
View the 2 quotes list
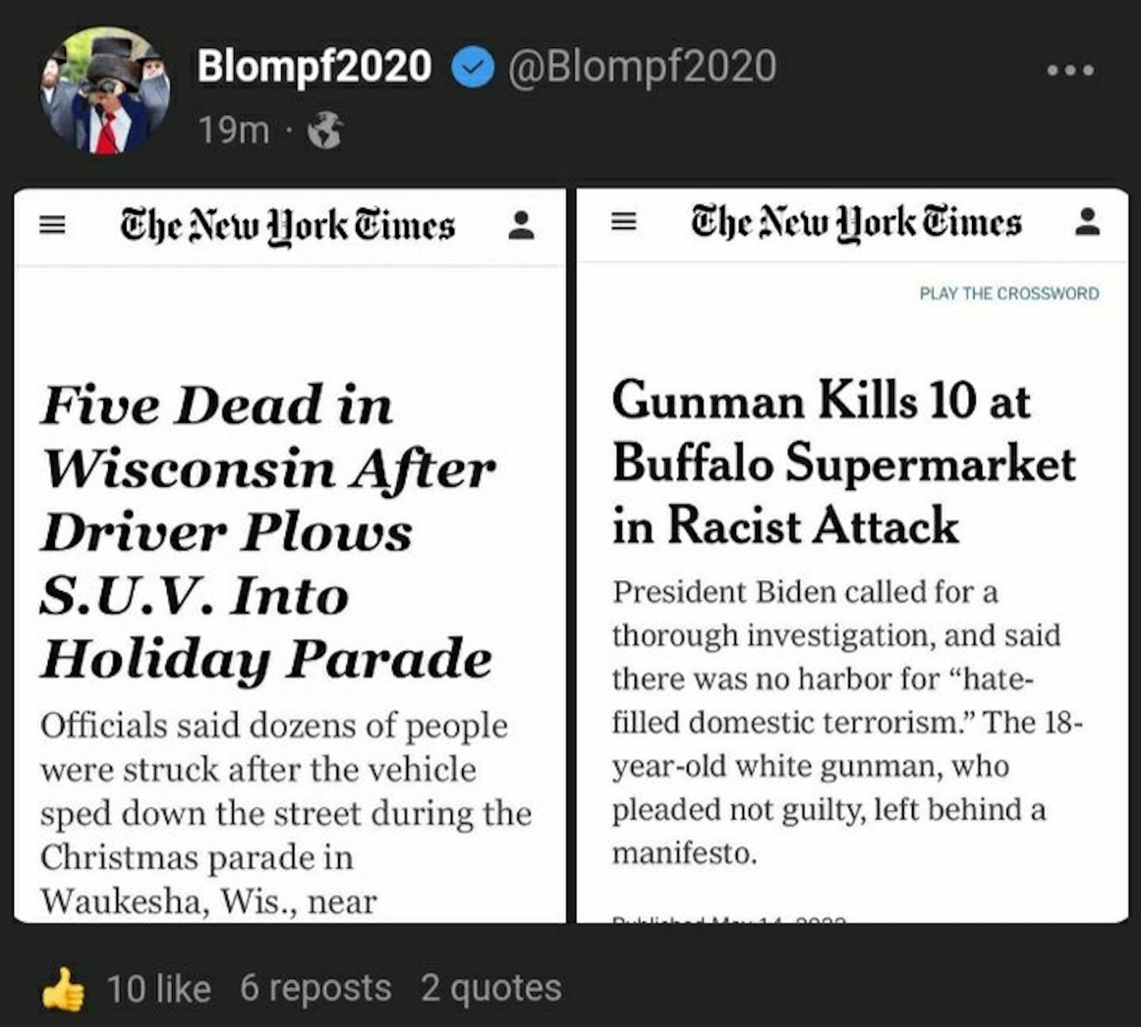491,988
